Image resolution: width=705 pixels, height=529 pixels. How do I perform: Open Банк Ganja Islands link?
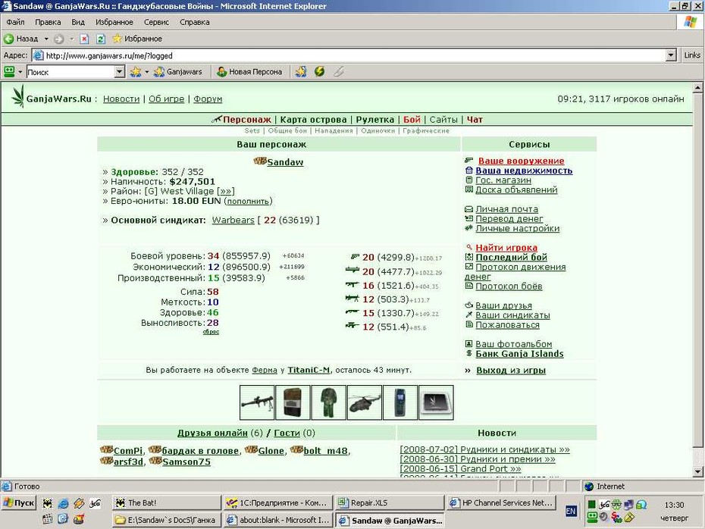[519, 354]
